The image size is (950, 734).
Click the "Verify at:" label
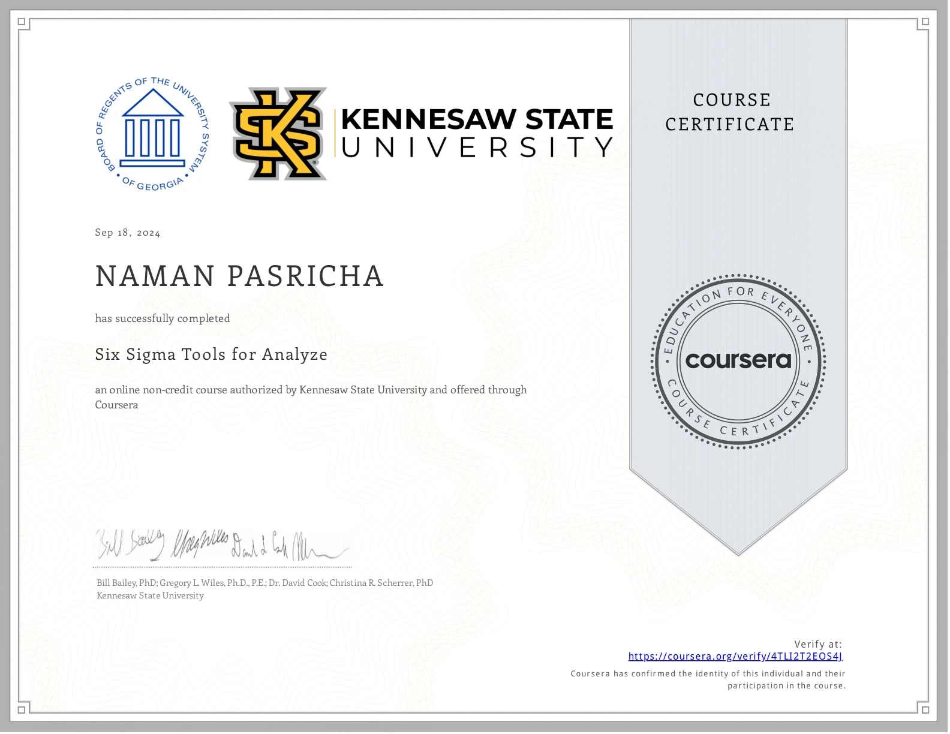818,644
